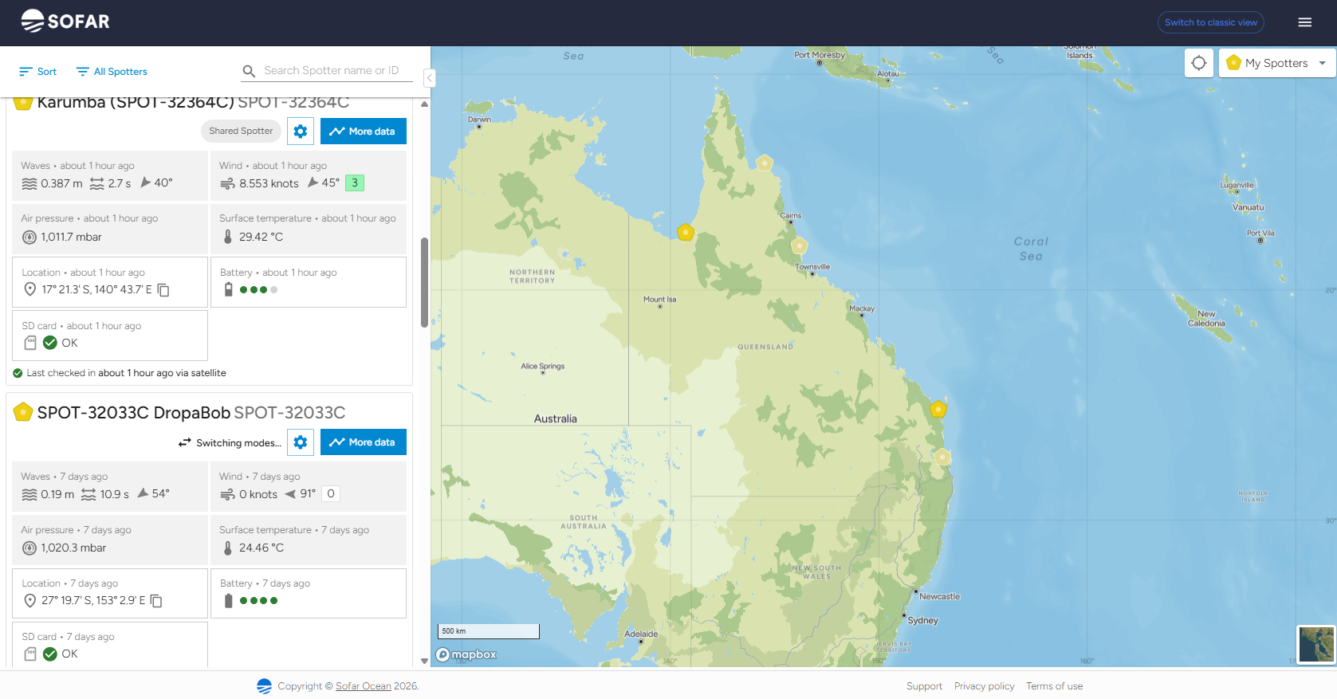
Task: Click the Search Spotter name or ID field
Action: (337, 70)
